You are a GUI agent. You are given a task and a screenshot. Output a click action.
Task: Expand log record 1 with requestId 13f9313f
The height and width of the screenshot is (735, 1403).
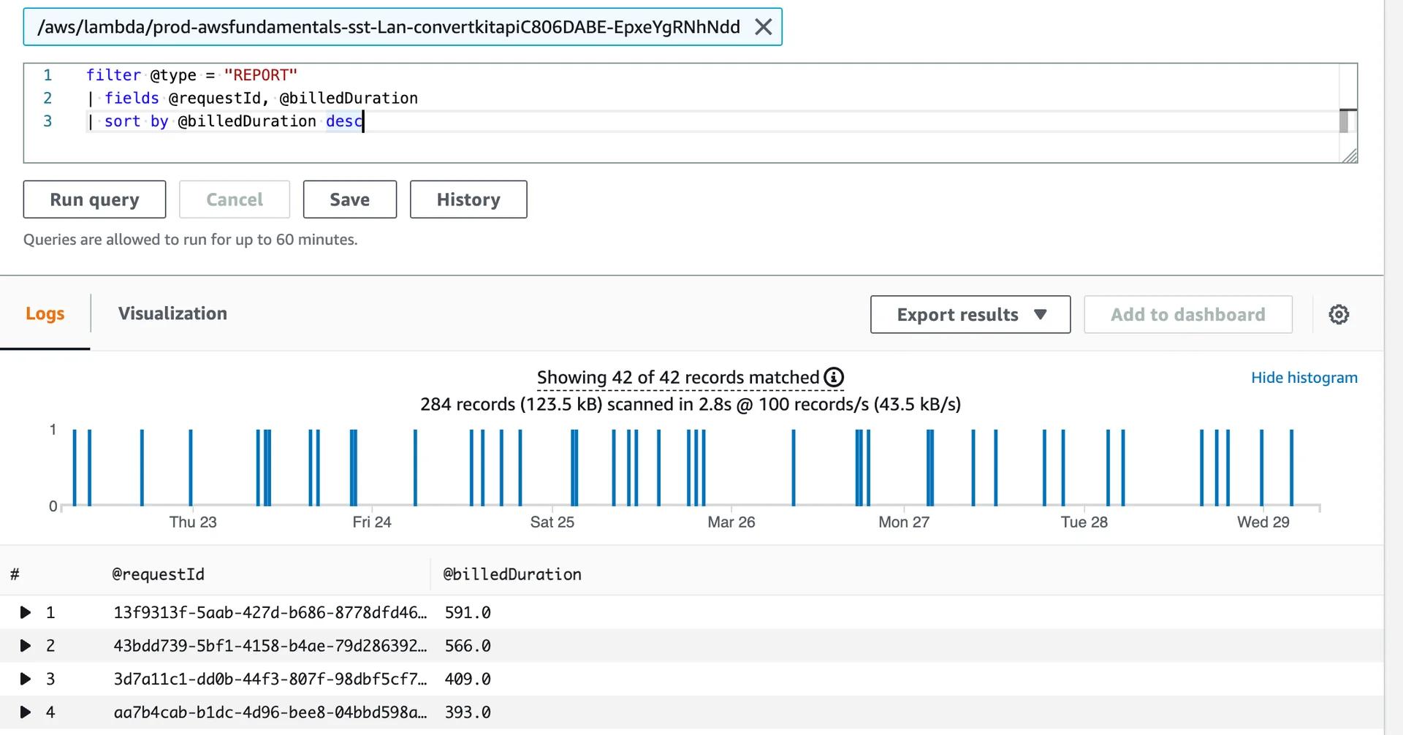pyautogui.click(x=26, y=613)
